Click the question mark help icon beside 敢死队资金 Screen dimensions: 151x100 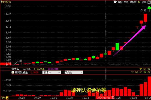click(x=13, y=72)
